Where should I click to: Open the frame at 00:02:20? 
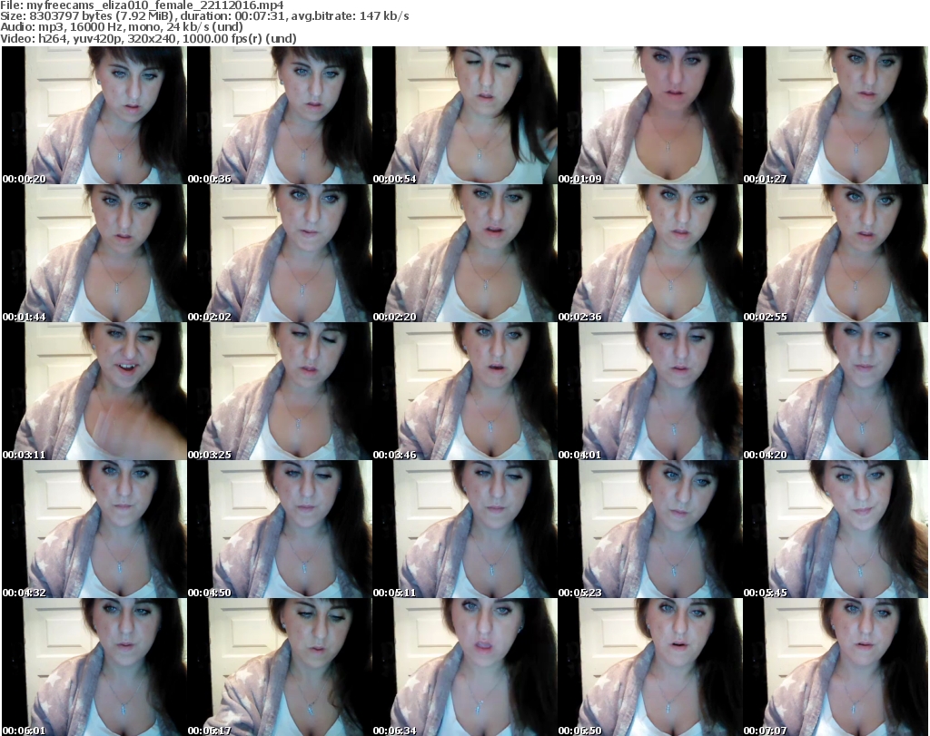tap(465, 253)
